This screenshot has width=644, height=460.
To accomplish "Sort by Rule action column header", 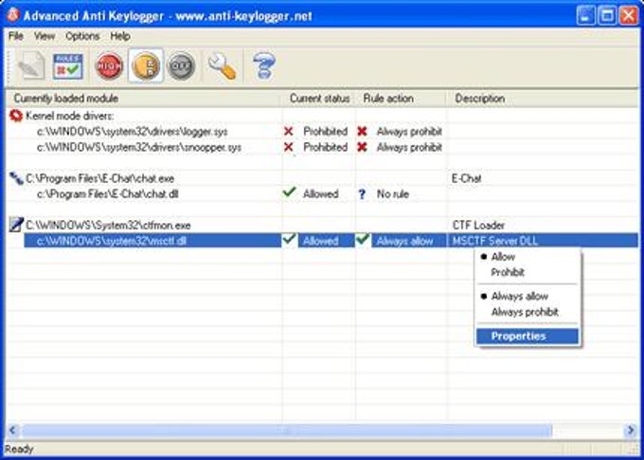I will point(402,99).
